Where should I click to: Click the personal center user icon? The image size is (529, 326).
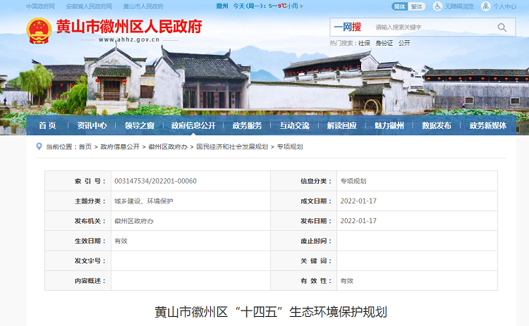(486, 6)
